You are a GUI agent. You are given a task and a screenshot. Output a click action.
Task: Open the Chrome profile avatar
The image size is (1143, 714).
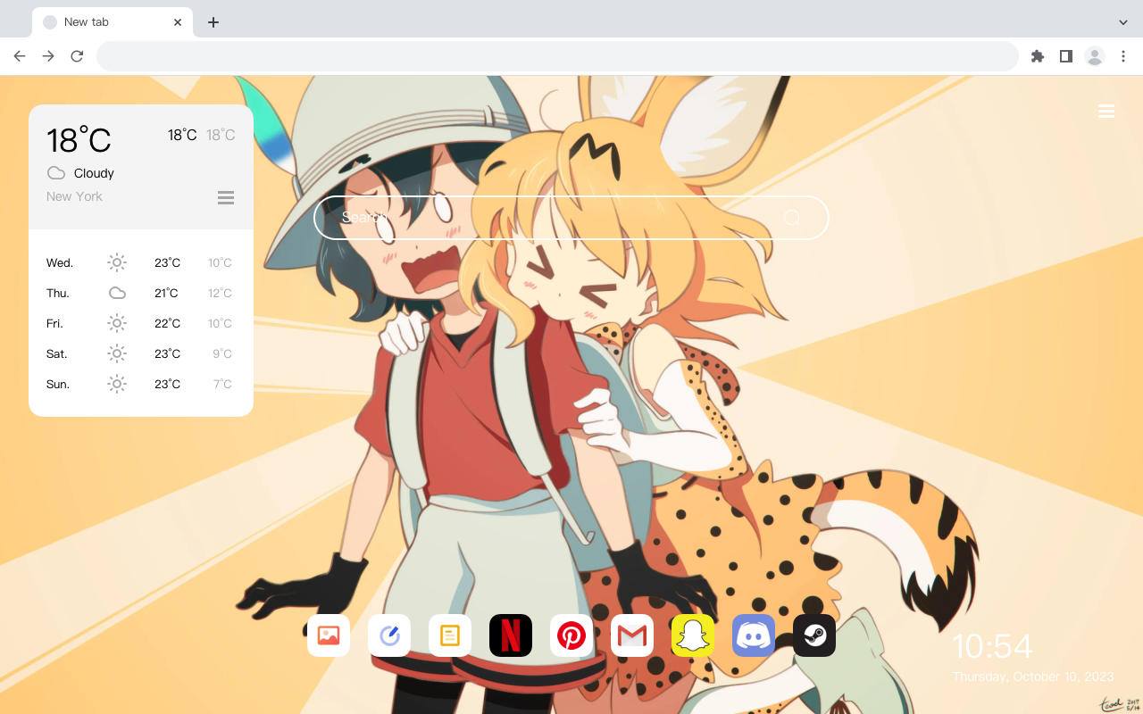click(x=1095, y=56)
